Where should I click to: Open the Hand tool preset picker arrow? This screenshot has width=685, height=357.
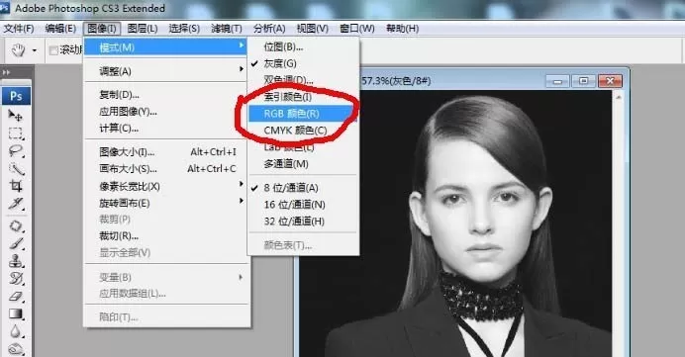[35, 50]
